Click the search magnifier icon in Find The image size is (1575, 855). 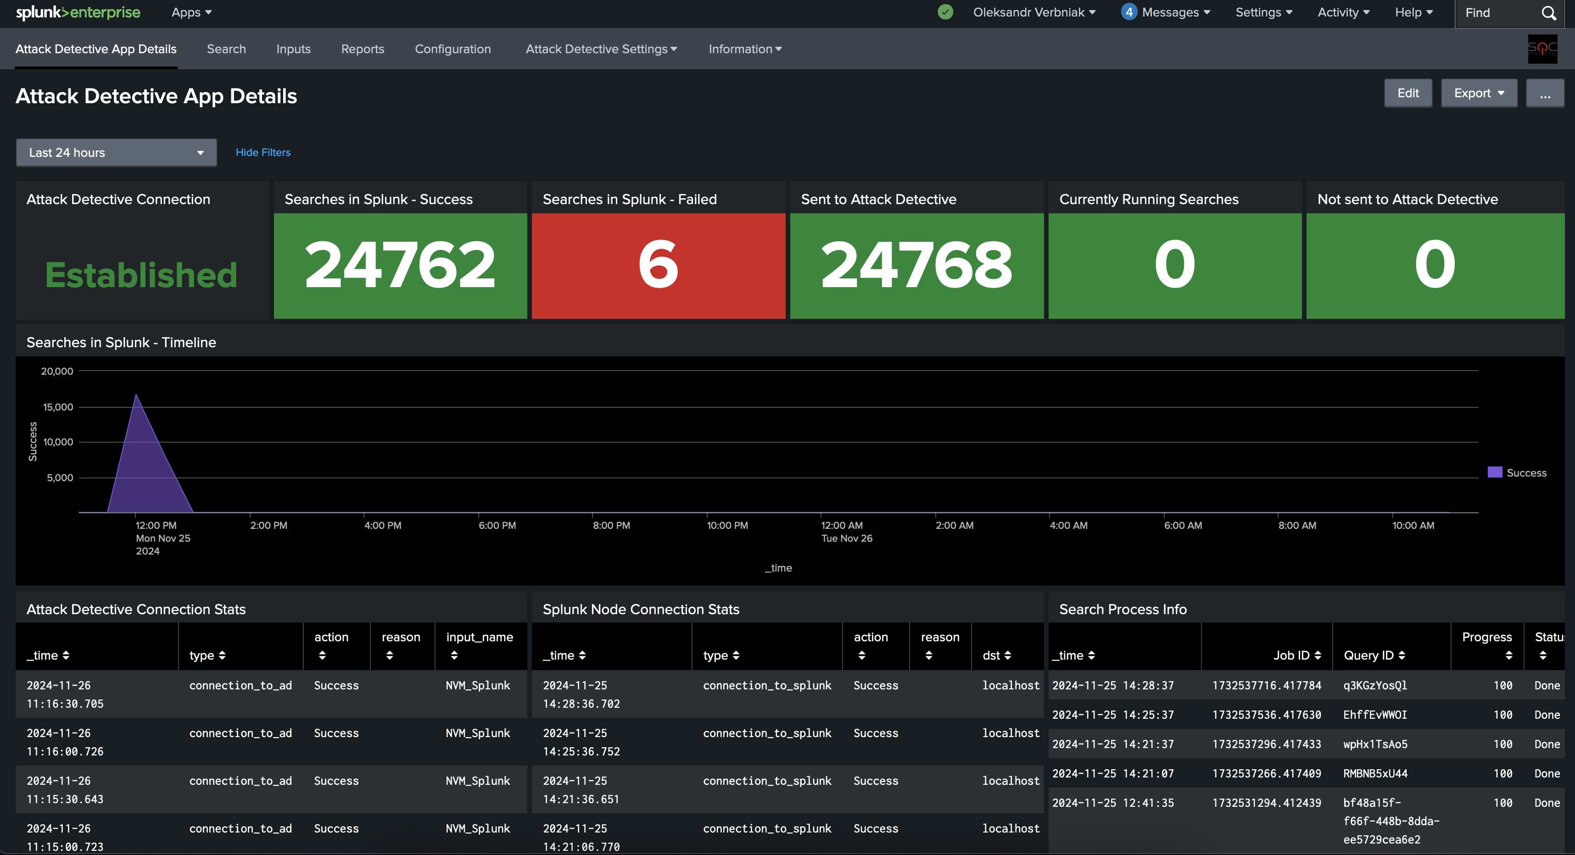[1549, 13]
